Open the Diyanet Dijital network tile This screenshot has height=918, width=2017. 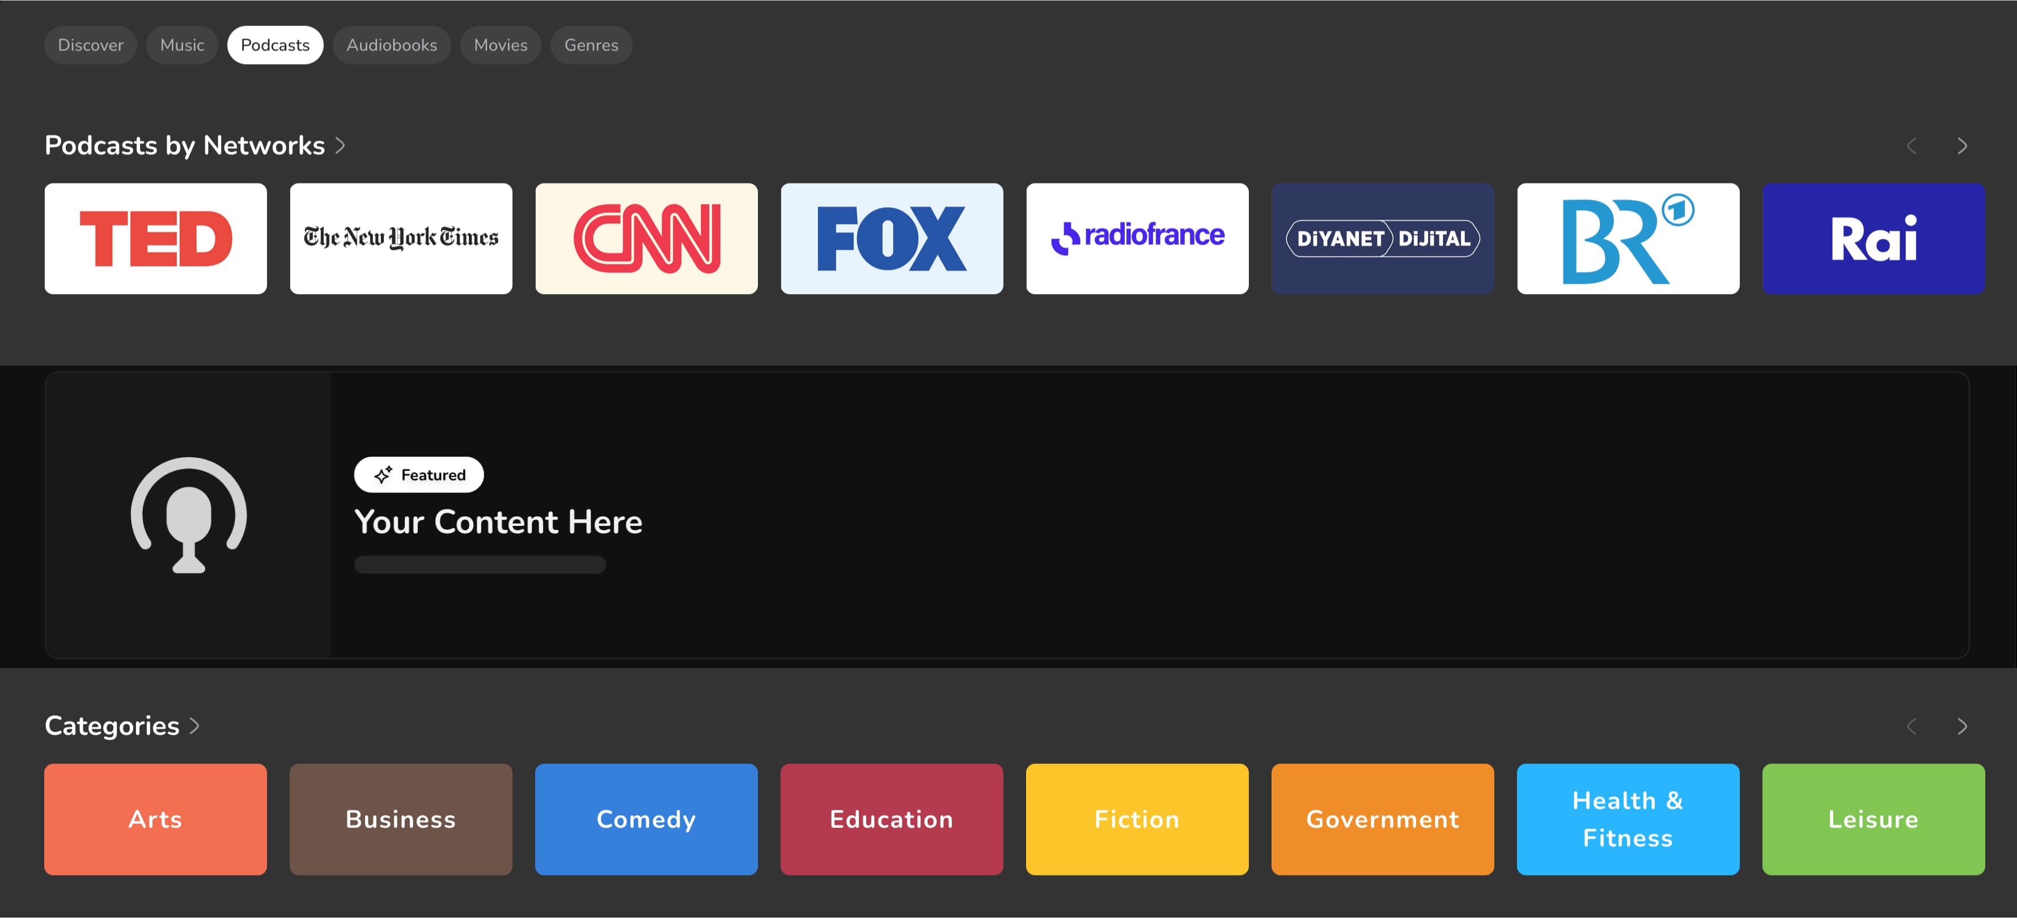pos(1382,239)
